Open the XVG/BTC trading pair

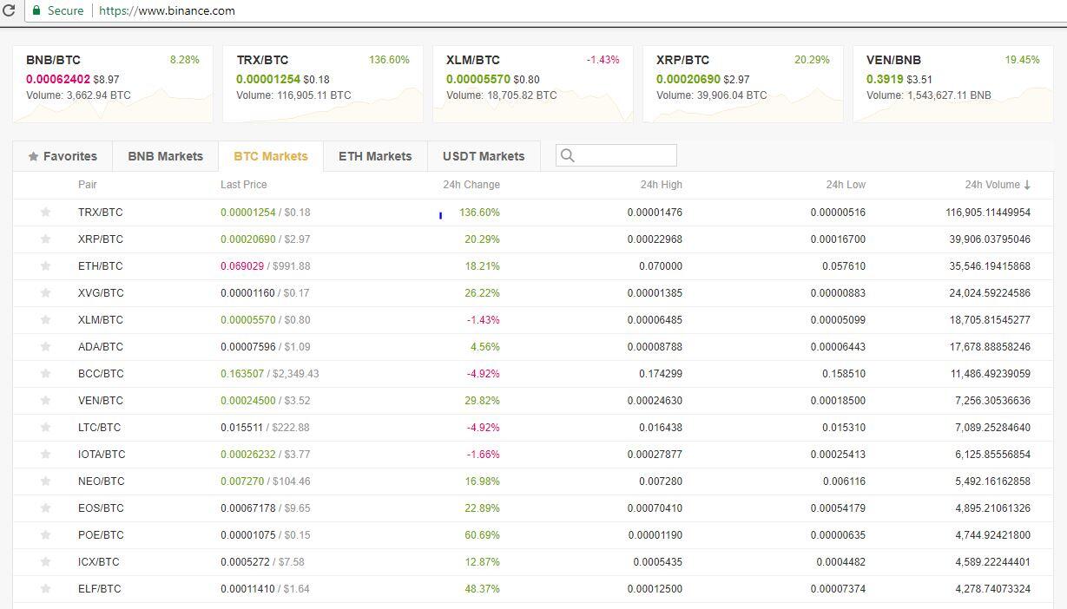pos(101,292)
